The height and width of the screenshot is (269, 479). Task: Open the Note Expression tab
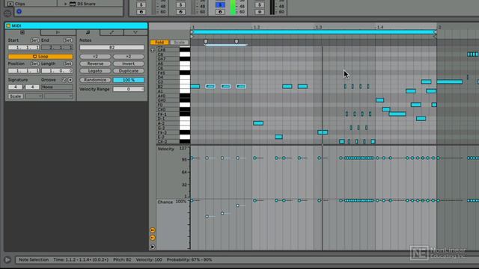tap(135, 32)
